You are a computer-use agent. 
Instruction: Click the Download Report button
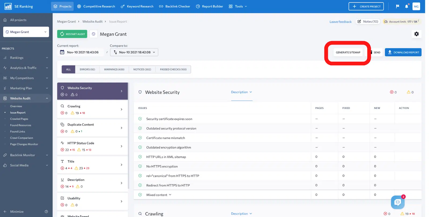click(x=403, y=52)
